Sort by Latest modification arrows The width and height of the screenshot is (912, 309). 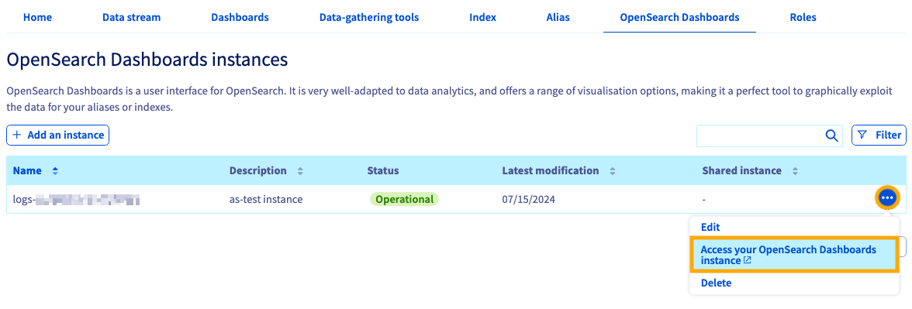point(613,170)
